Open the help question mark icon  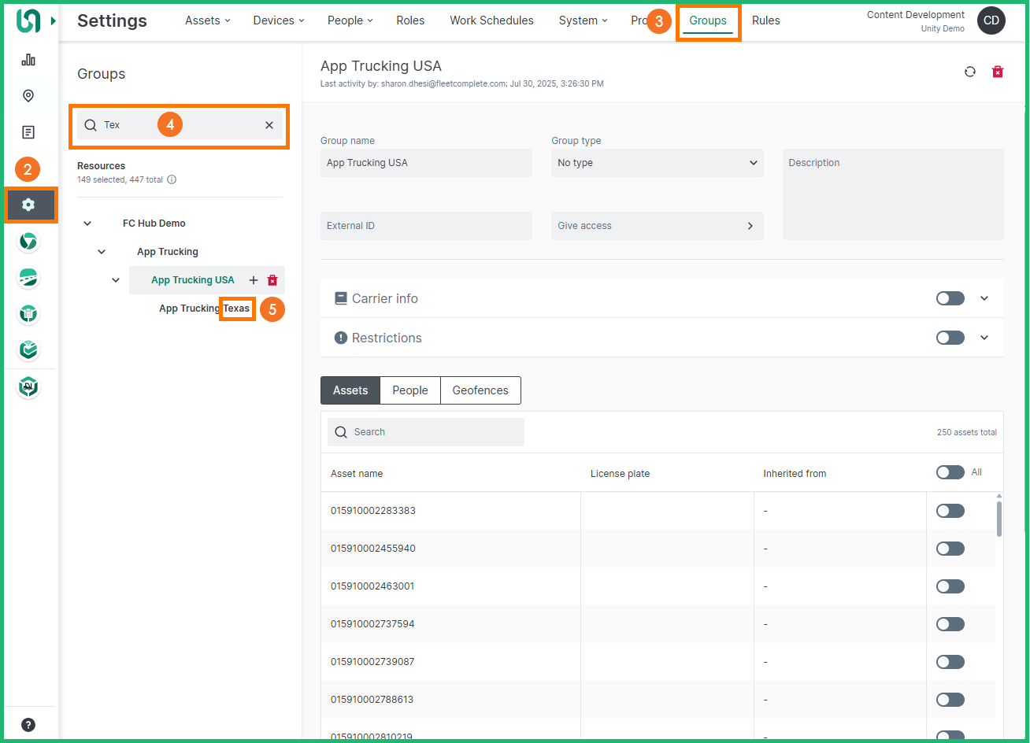tap(28, 725)
